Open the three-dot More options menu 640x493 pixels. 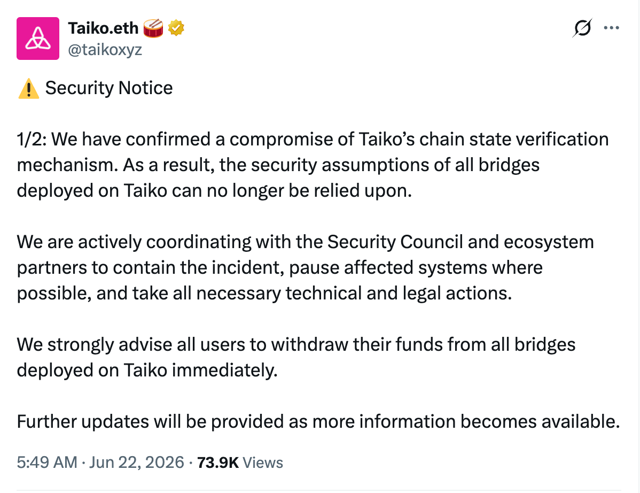[x=612, y=28]
